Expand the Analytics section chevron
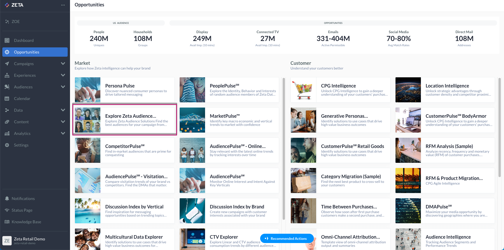 63,133
